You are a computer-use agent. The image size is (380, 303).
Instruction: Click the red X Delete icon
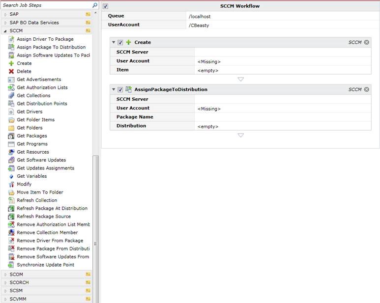point(11,71)
